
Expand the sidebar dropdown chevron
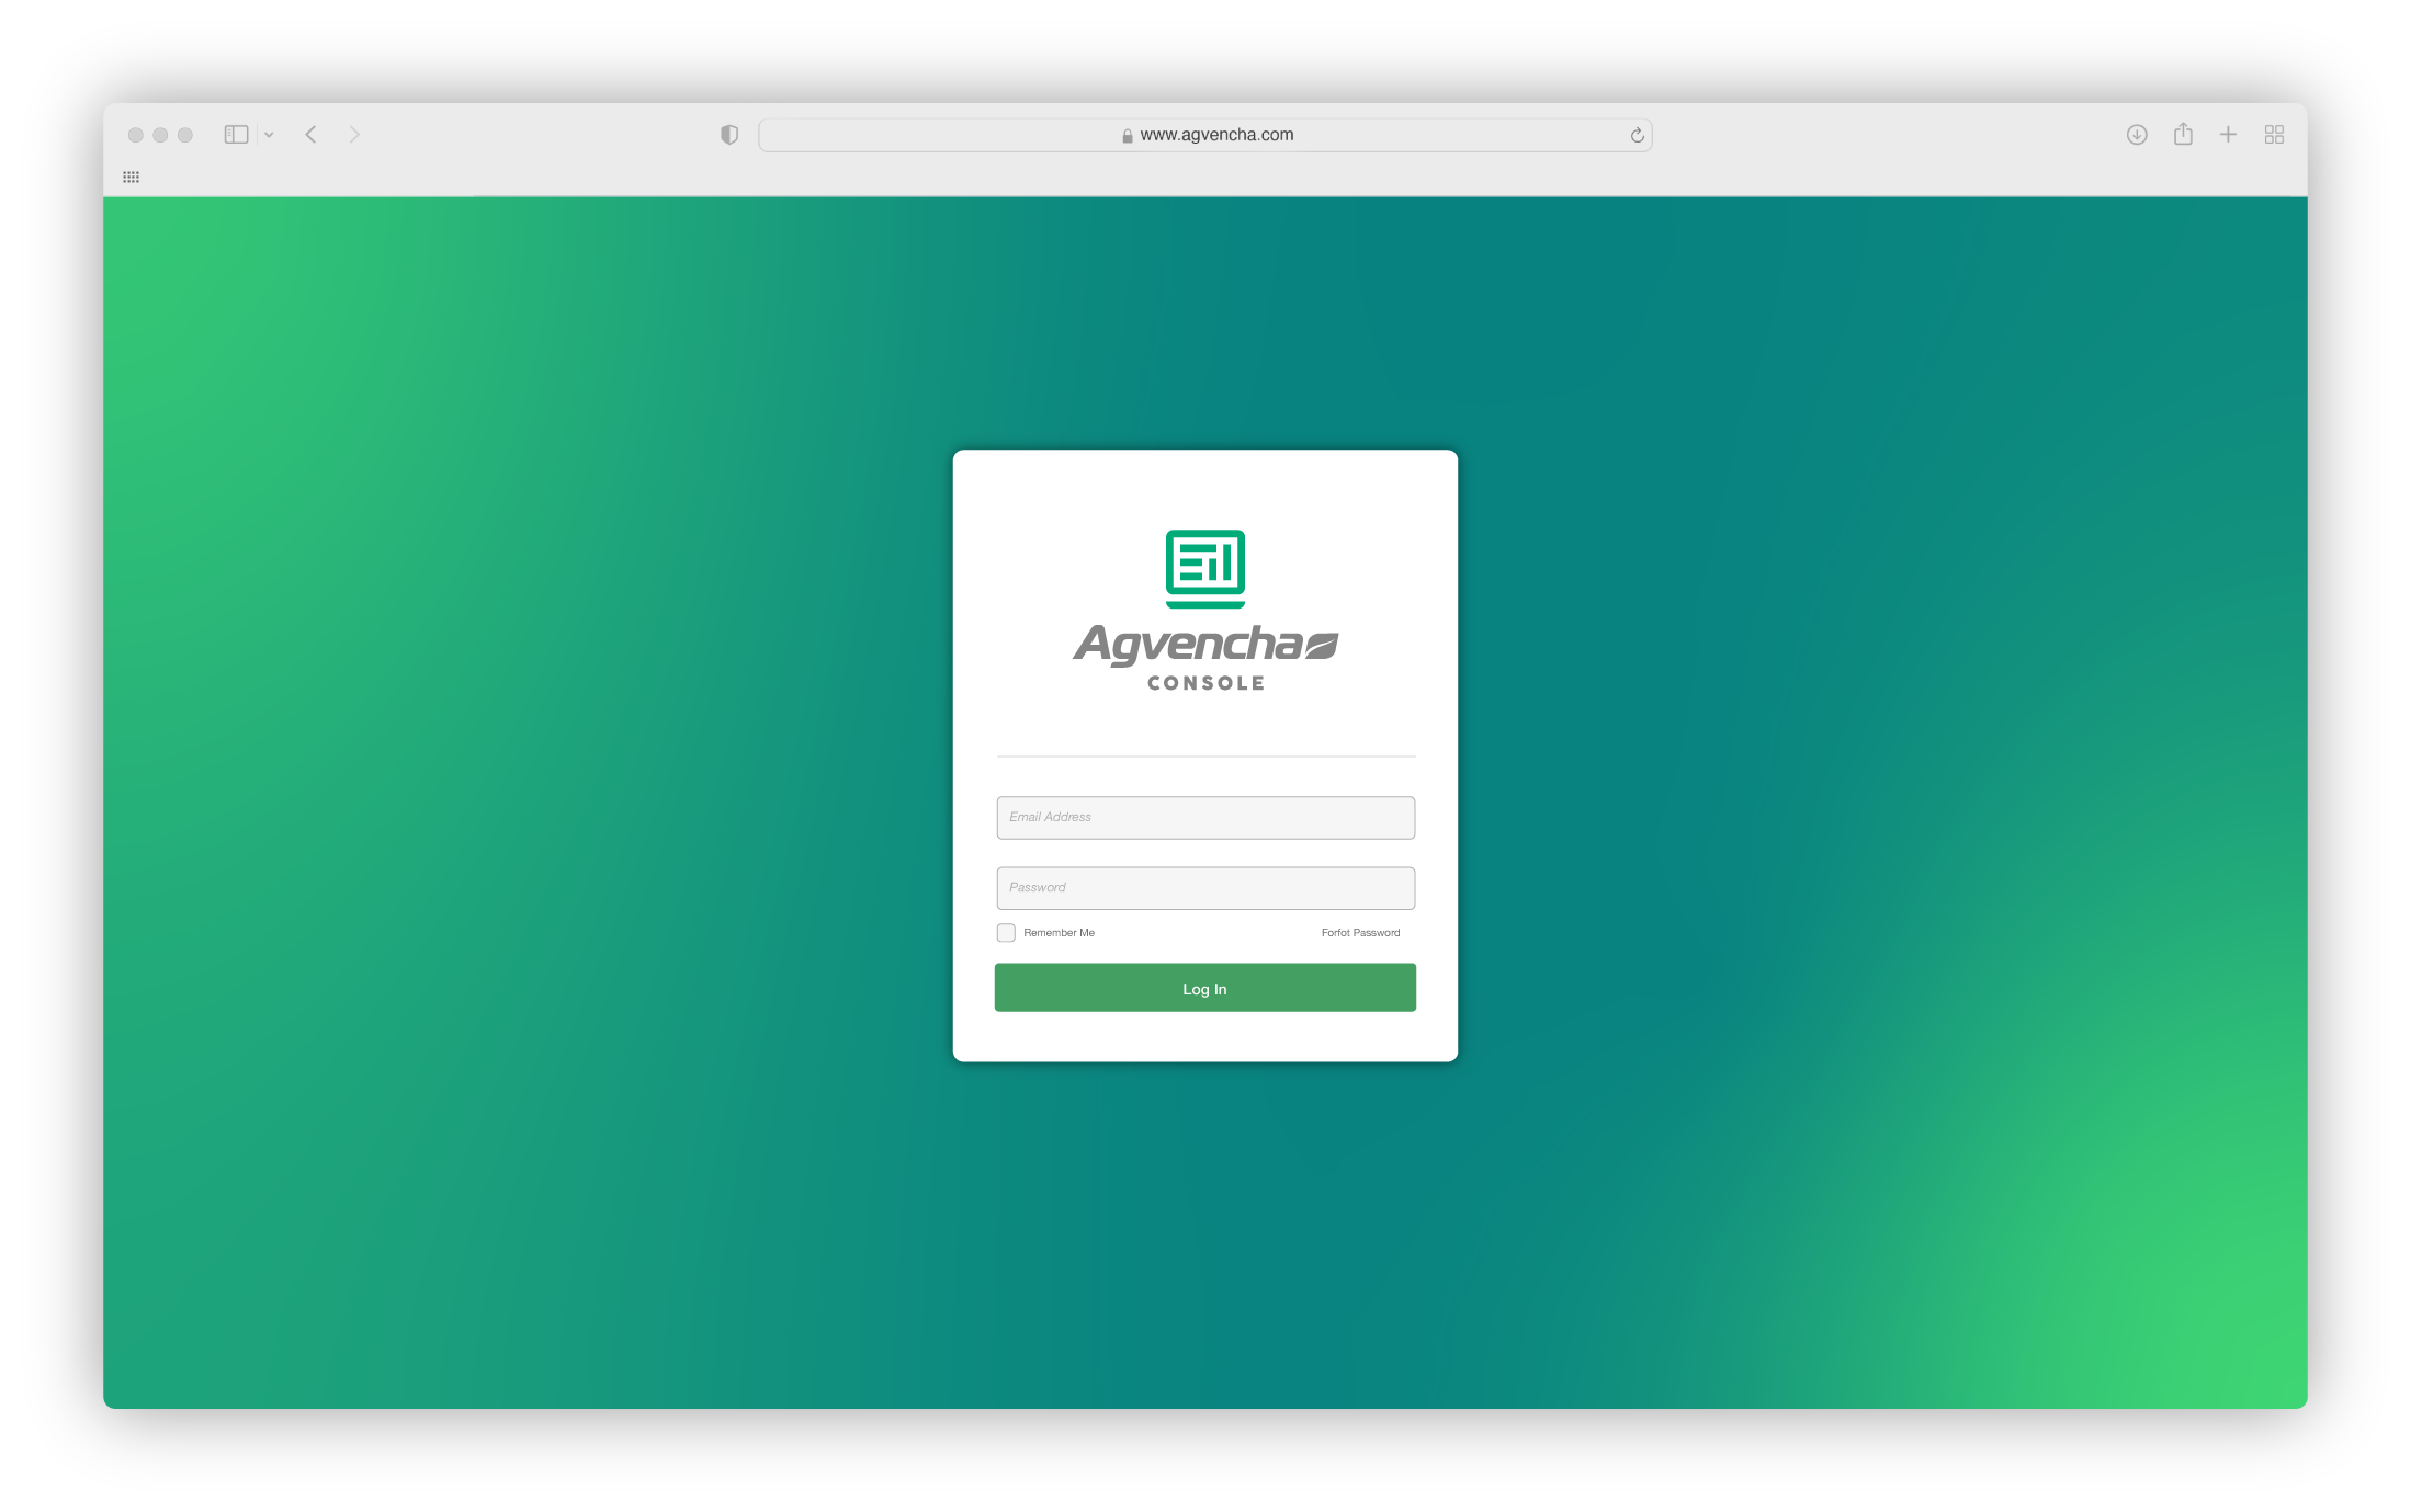[x=269, y=135]
